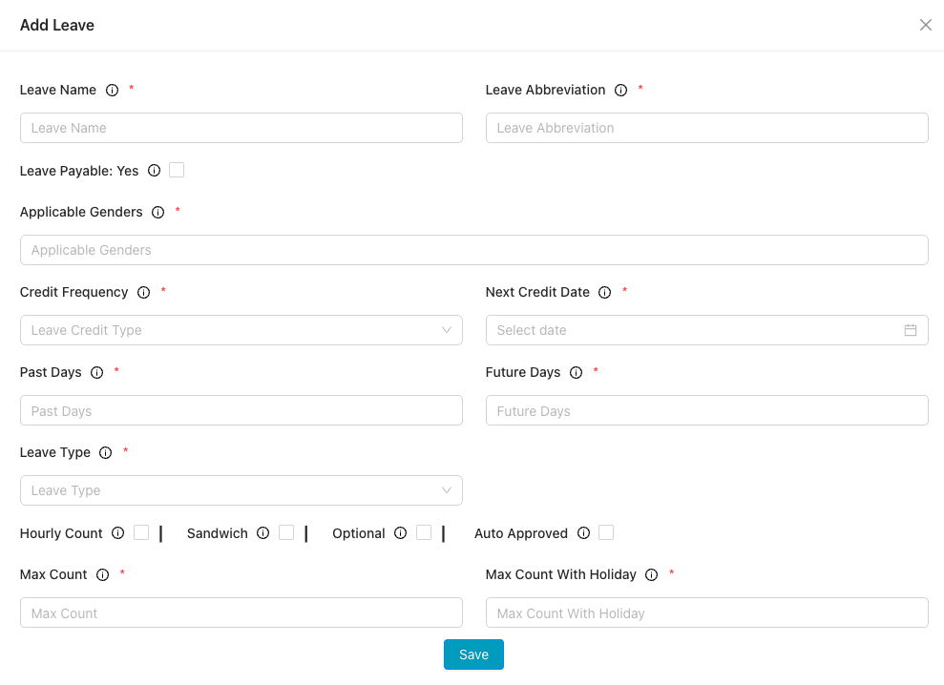The width and height of the screenshot is (944, 685).
Task: Open the calendar icon in Next Credit Date
Action: (x=912, y=330)
